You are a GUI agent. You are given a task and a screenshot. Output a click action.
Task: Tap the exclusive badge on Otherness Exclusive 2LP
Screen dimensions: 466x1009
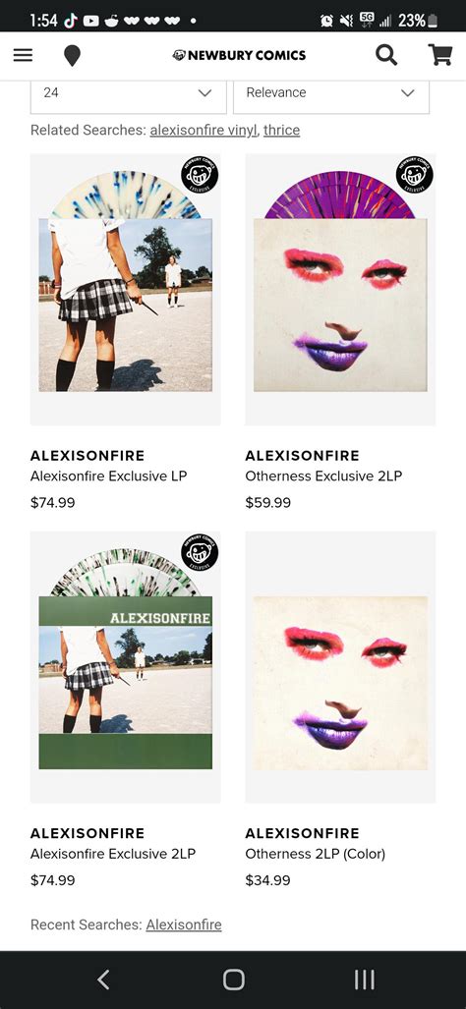[x=415, y=174]
